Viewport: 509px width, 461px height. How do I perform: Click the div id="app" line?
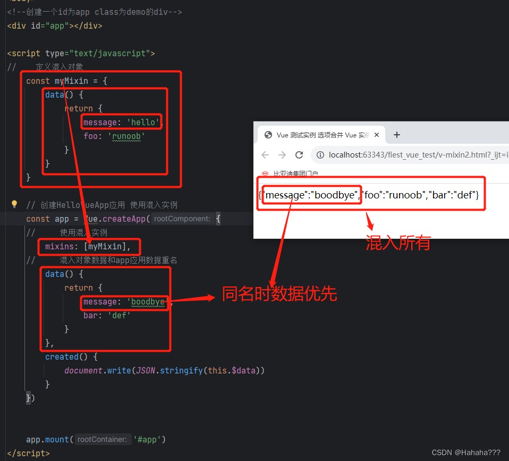(x=55, y=25)
